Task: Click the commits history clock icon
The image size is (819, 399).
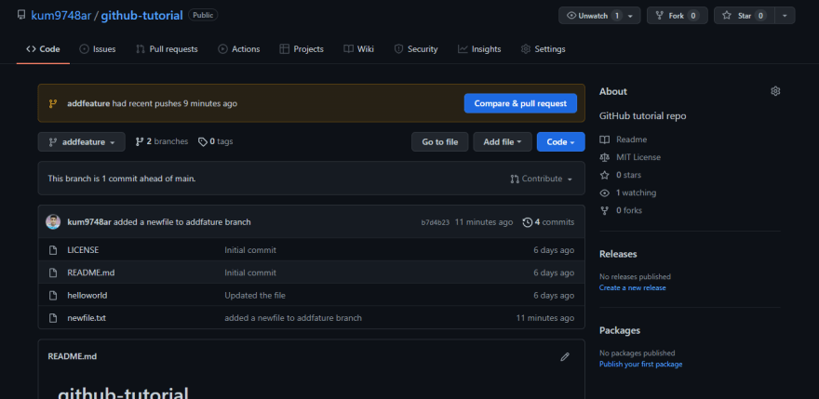Action: [x=528, y=222]
